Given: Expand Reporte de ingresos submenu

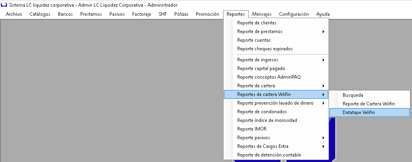Looking at the screenshot, I should pyautogui.click(x=276, y=60).
